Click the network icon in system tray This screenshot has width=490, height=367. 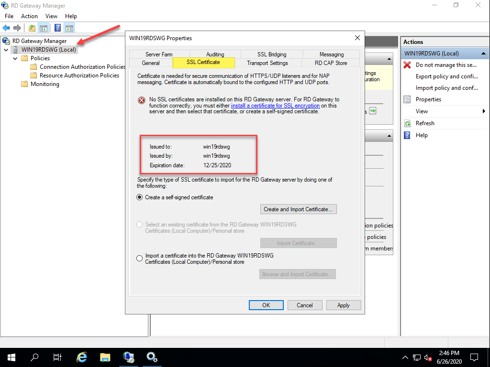tap(417, 357)
